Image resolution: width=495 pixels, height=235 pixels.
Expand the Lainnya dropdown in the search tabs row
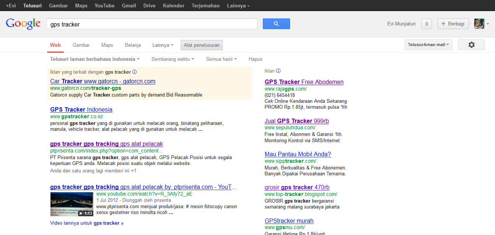pyautogui.click(x=163, y=45)
